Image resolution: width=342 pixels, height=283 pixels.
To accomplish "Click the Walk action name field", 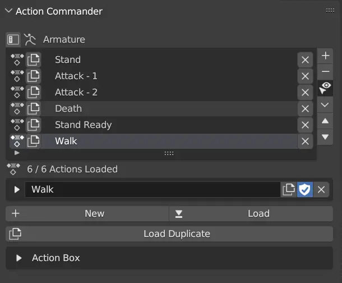I will pos(151,190).
